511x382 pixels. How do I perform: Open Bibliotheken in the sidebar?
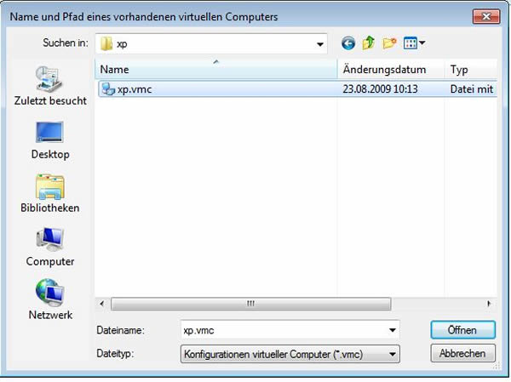tap(50, 193)
